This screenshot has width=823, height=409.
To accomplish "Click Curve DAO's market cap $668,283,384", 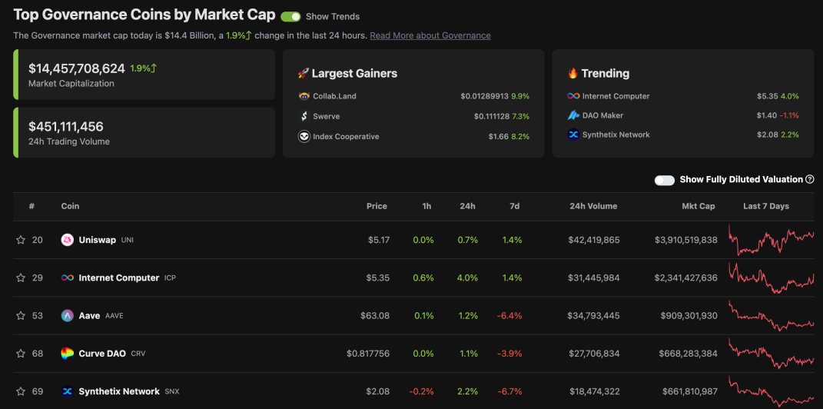I will [x=689, y=354].
